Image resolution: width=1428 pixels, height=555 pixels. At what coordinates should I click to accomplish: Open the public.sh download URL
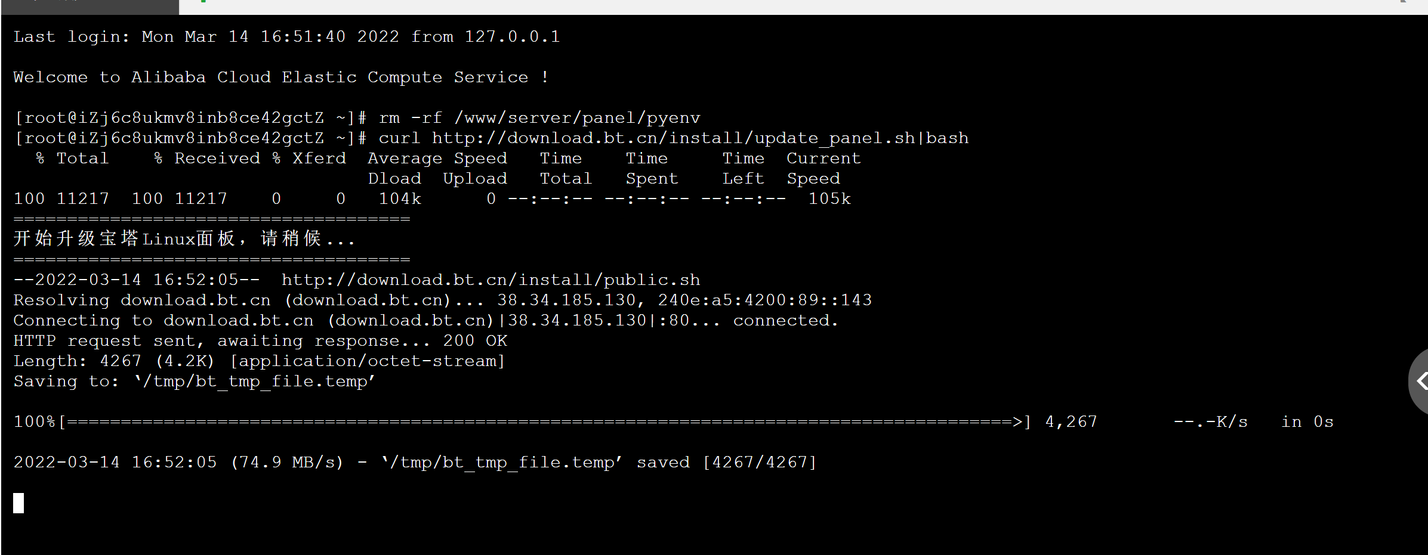[x=491, y=280]
